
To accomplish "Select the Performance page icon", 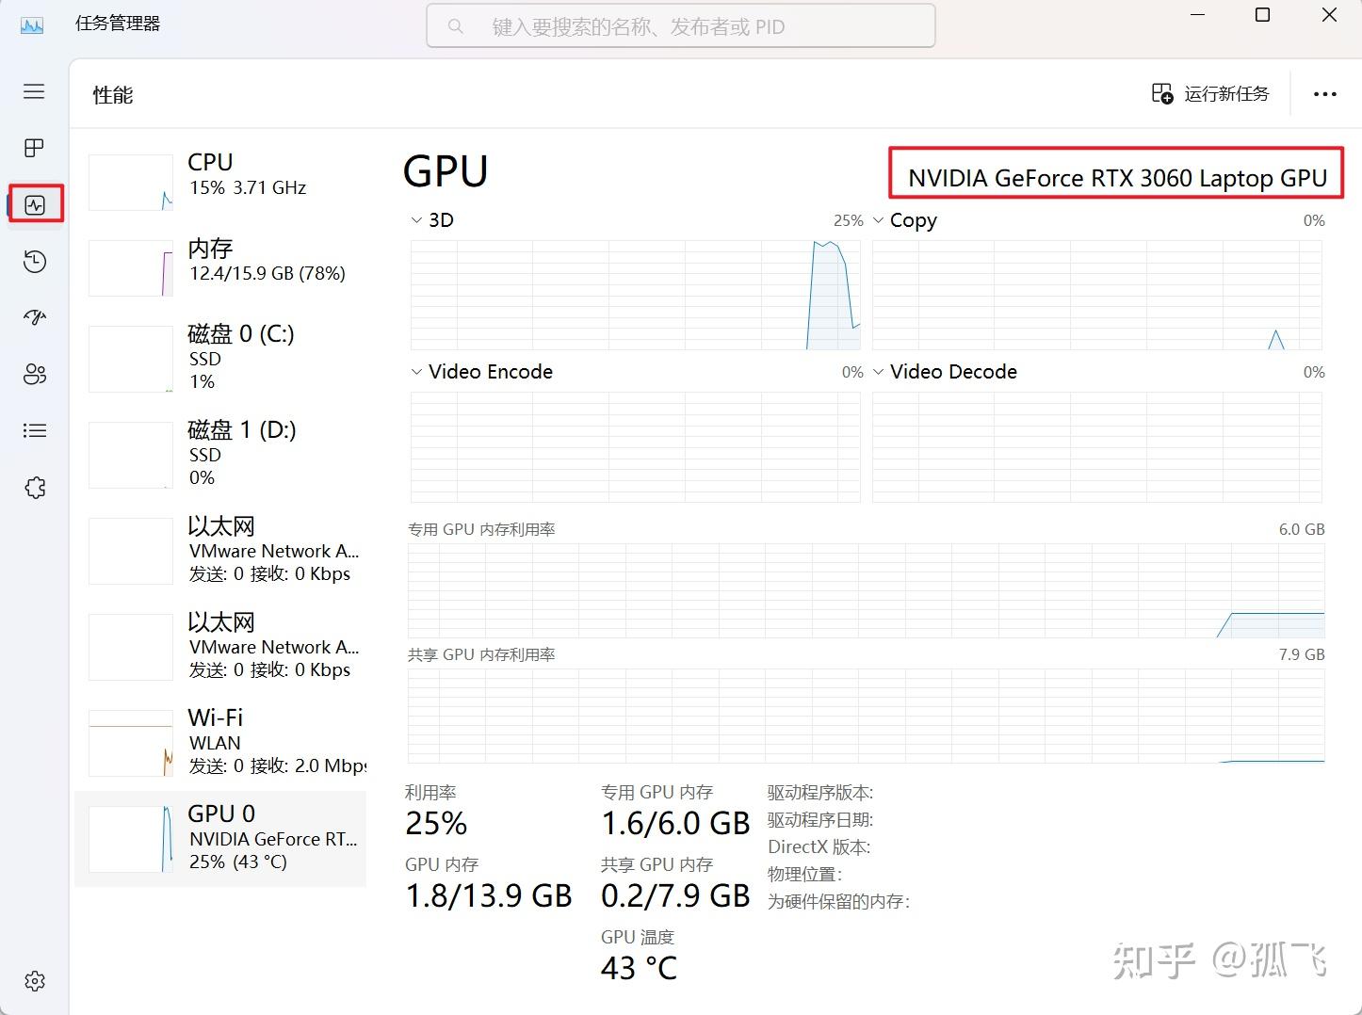I will [x=35, y=204].
